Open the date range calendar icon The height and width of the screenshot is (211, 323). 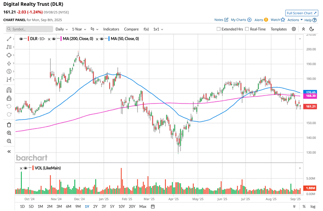pos(153,206)
